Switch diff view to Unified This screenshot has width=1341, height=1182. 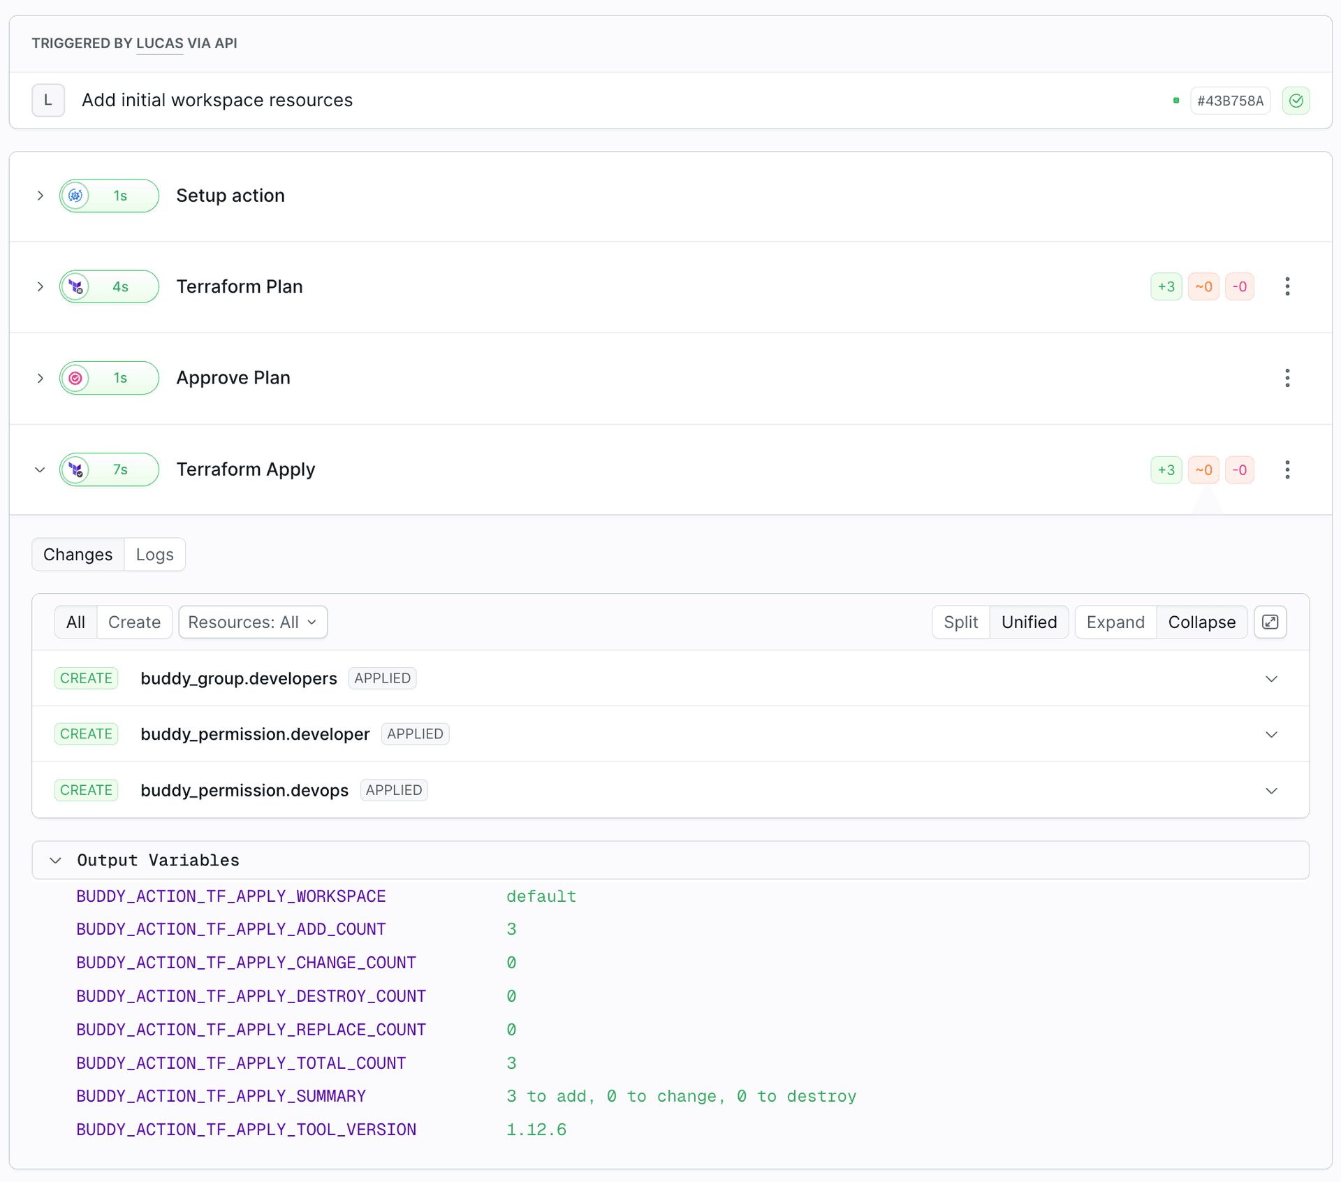[1029, 622]
